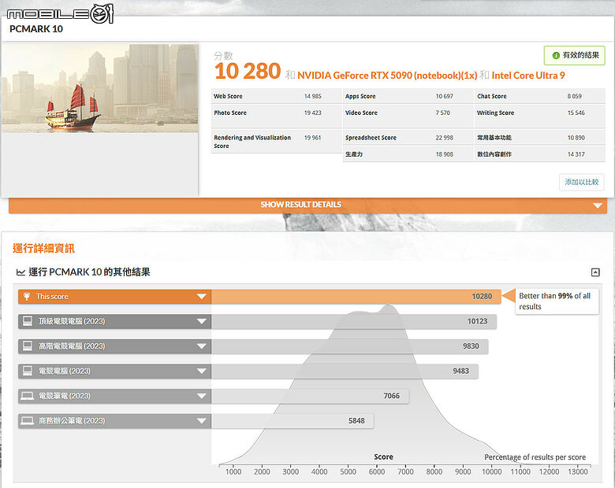Open the This score dropdown arrow

pos(202,297)
